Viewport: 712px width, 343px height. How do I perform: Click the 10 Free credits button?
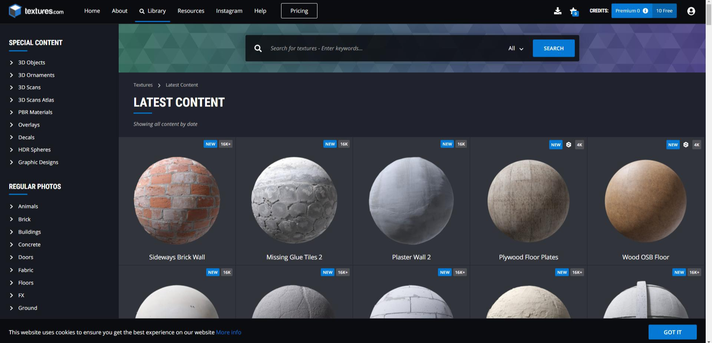pyautogui.click(x=664, y=11)
